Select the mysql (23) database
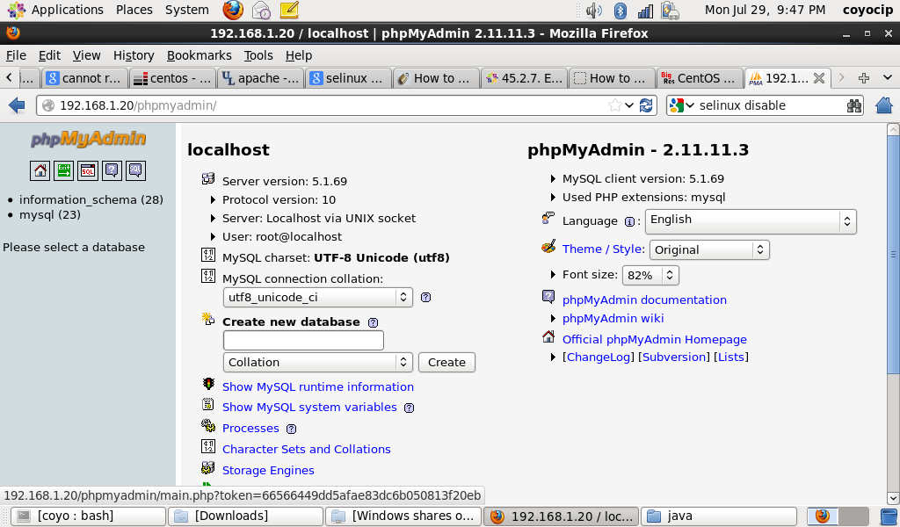The image size is (900, 527). click(50, 215)
